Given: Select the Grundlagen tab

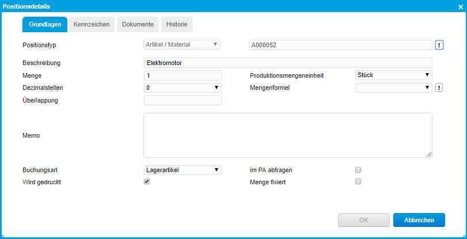Looking at the screenshot, I should click(45, 24).
